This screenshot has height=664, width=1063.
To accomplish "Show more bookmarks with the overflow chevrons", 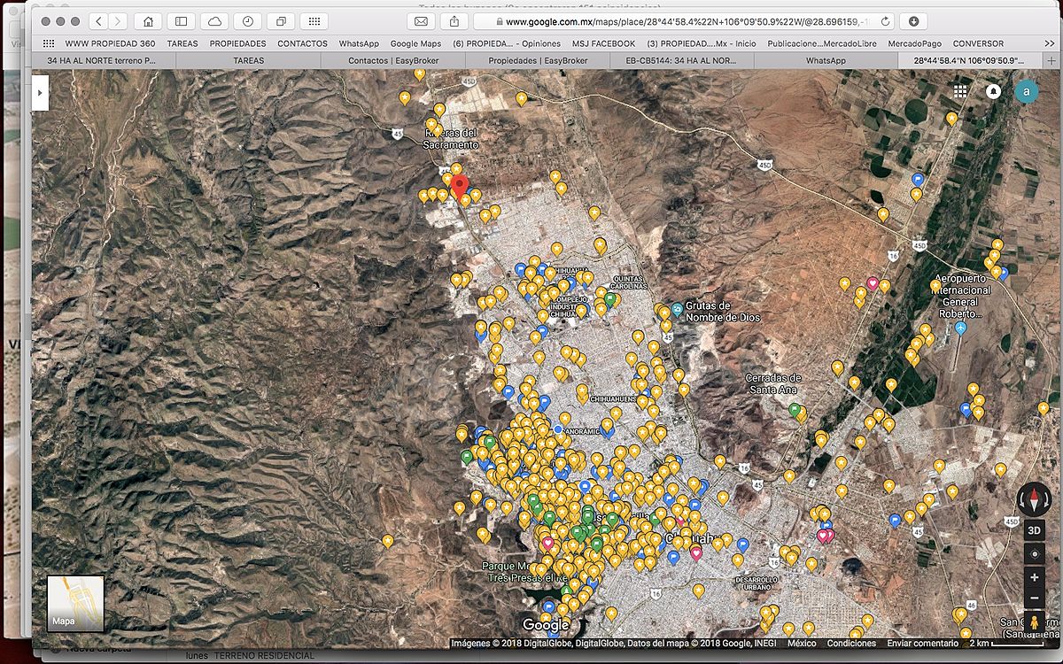I will tap(1050, 43).
